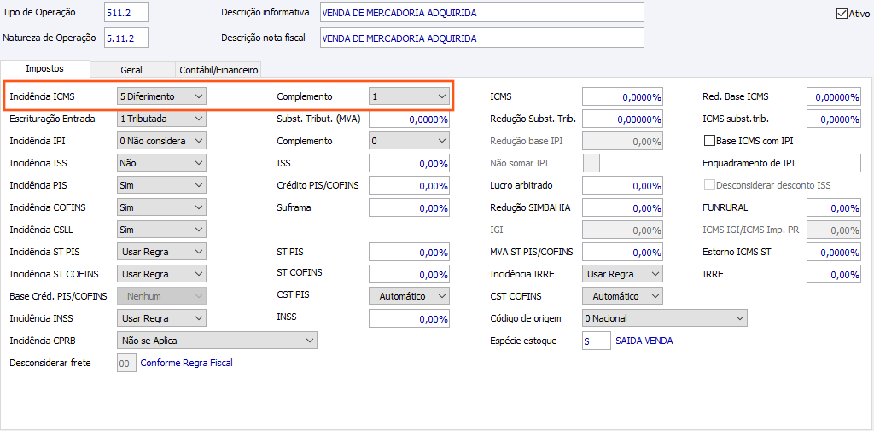
Task: Open the CST COFINS dropdown
Action: (x=622, y=296)
